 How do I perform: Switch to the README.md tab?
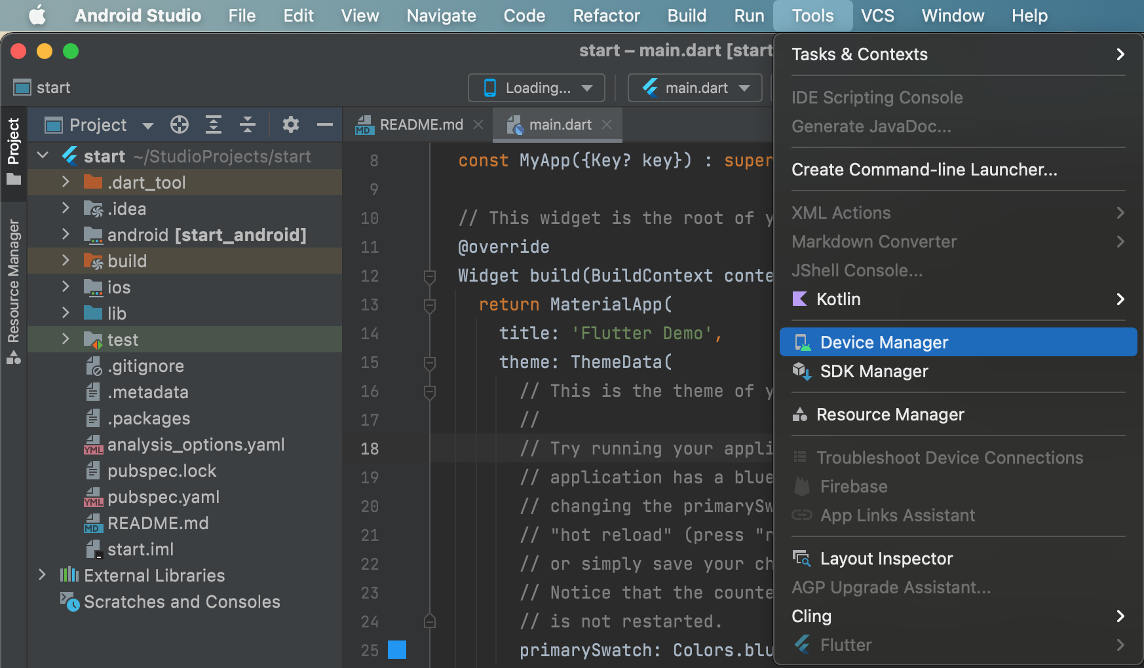(421, 124)
